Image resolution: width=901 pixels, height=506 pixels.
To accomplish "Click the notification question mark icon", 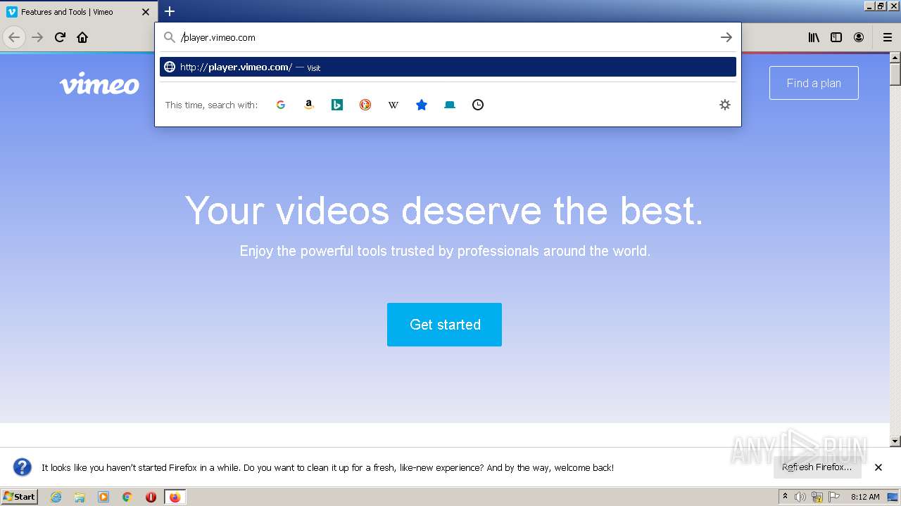I will tap(23, 467).
